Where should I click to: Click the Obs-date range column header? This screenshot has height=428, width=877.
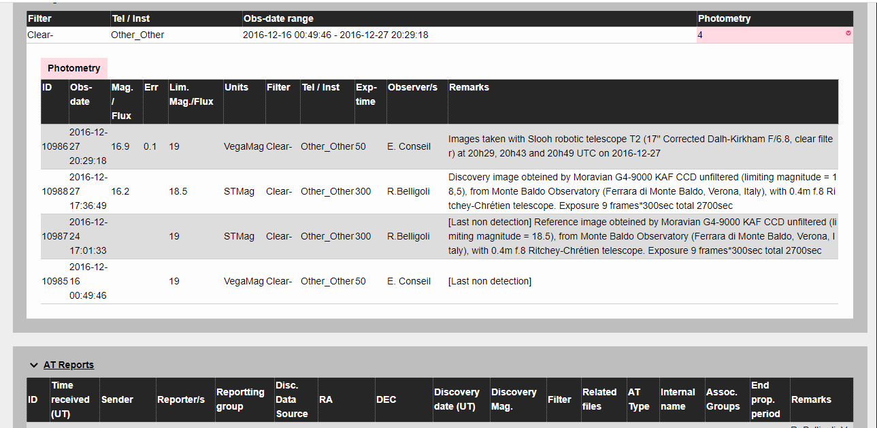278,18
